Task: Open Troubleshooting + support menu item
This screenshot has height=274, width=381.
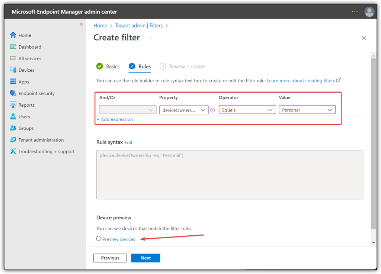Action: click(x=47, y=151)
